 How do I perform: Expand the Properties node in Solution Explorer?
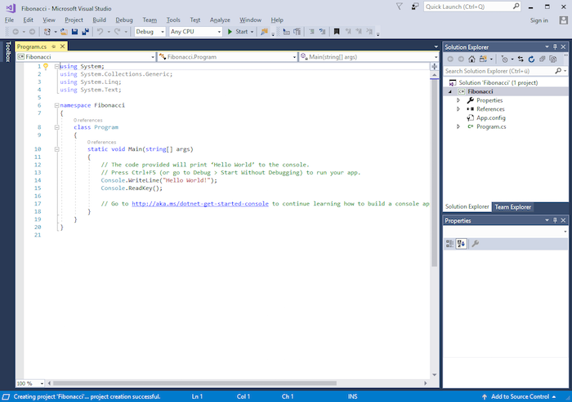point(458,100)
